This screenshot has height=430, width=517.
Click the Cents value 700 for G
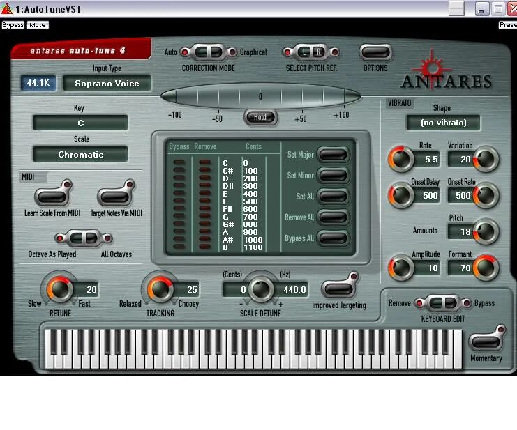[x=250, y=217]
